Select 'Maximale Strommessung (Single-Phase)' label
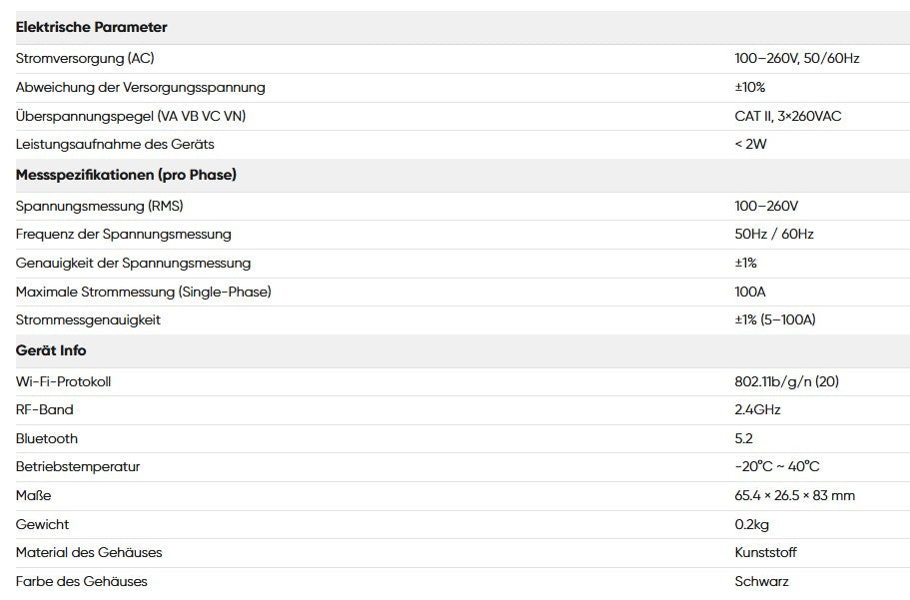This screenshot has width=910, height=600. click(144, 293)
